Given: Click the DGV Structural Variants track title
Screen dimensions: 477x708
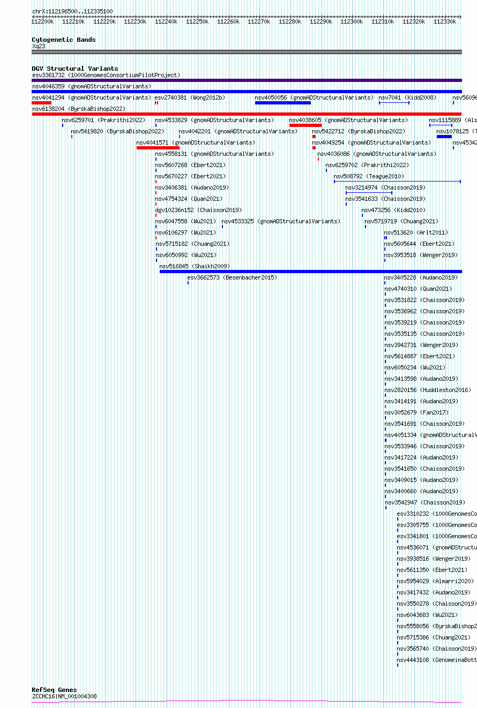Looking at the screenshot, I should tap(74, 69).
